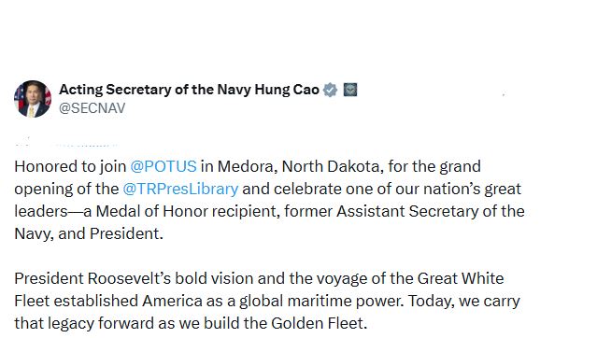Viewport: 597px width, 338px height.
Task: Open the SECNAV profile avatar photo
Action: coord(33,99)
